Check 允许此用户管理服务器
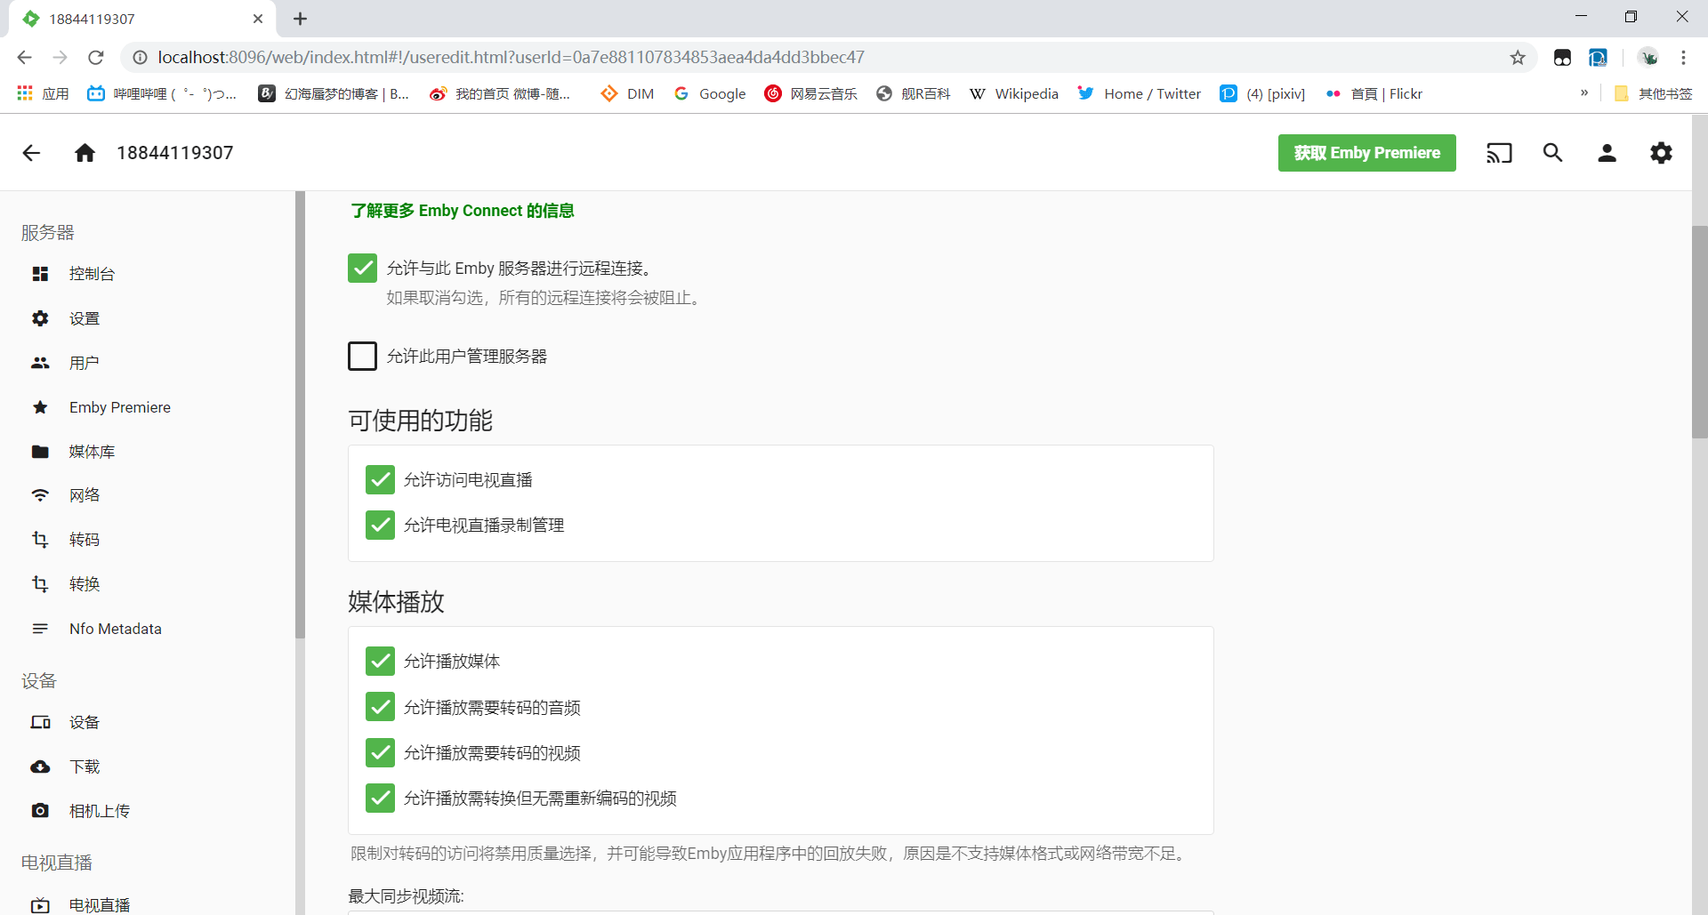 point(362,356)
